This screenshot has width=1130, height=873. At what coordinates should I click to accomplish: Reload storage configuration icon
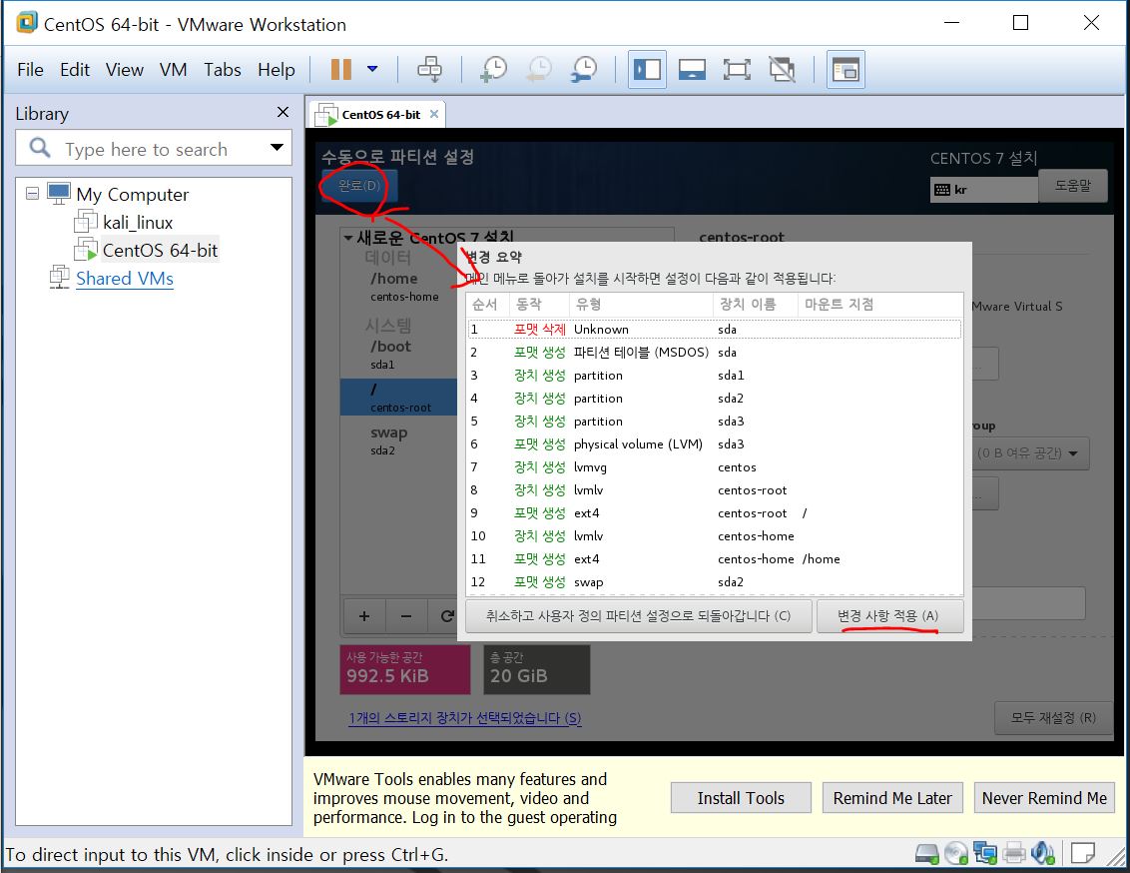click(x=446, y=615)
